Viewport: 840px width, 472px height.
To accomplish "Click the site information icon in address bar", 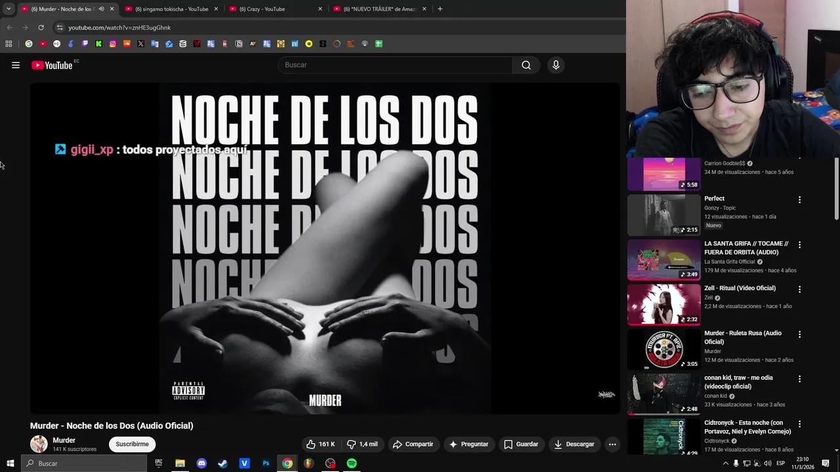I will 60,28.
